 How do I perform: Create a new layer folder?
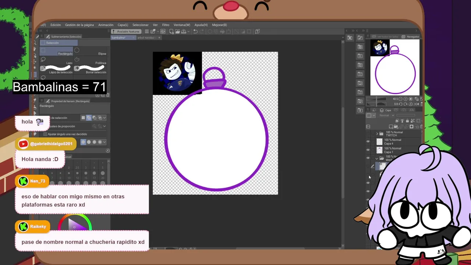tap(396, 127)
